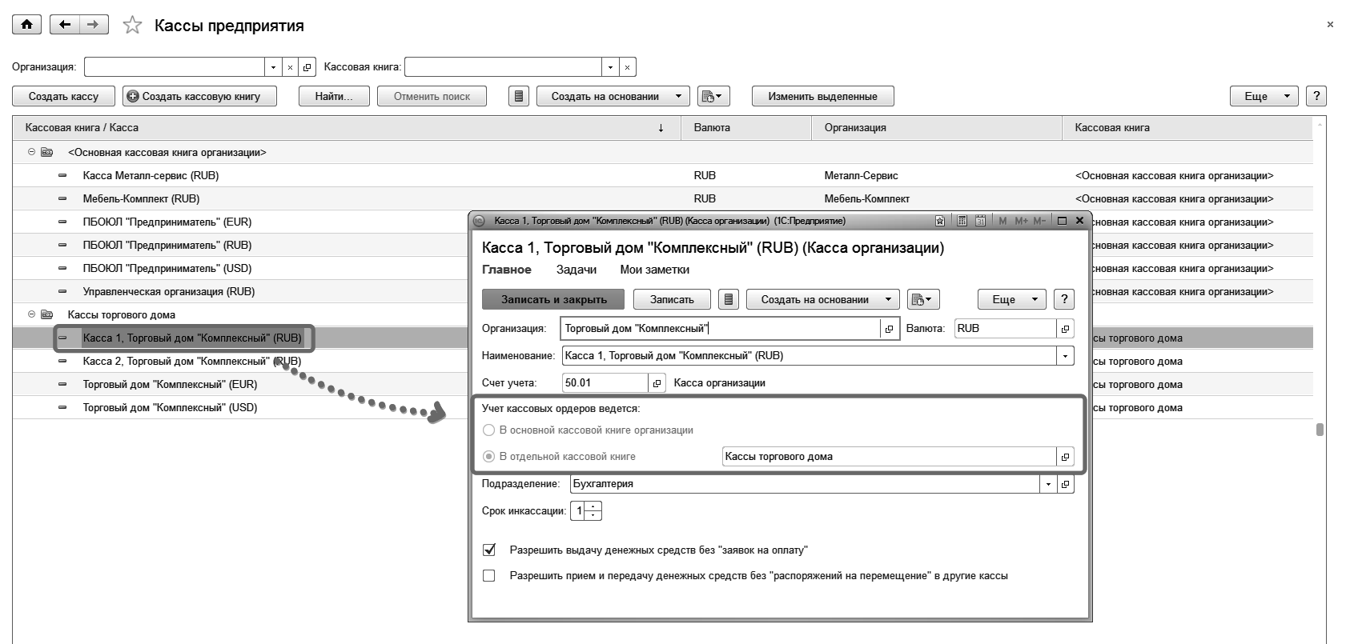Clear the Организация filter field

291,67
